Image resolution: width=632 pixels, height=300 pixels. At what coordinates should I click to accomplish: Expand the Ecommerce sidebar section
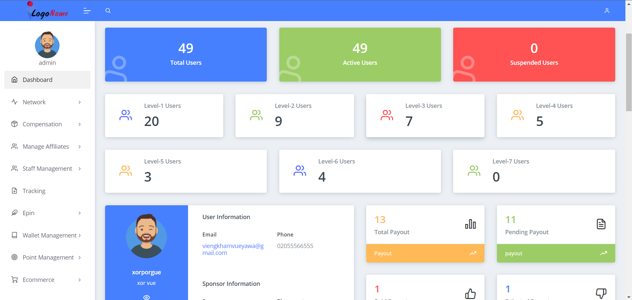point(38,280)
